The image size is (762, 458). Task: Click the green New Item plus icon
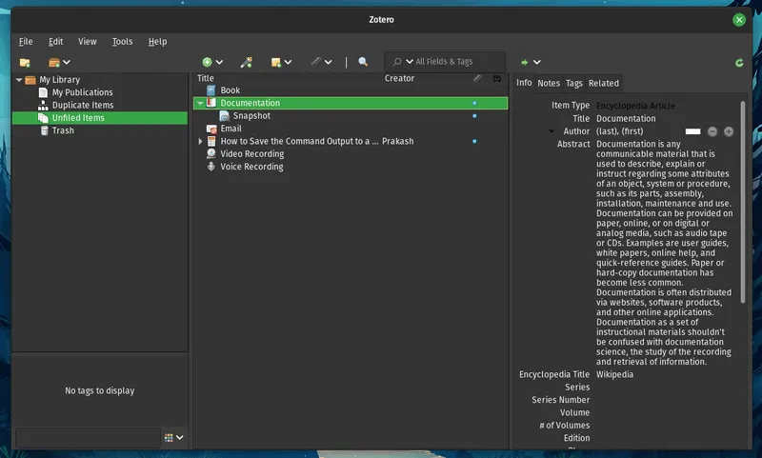pyautogui.click(x=207, y=62)
